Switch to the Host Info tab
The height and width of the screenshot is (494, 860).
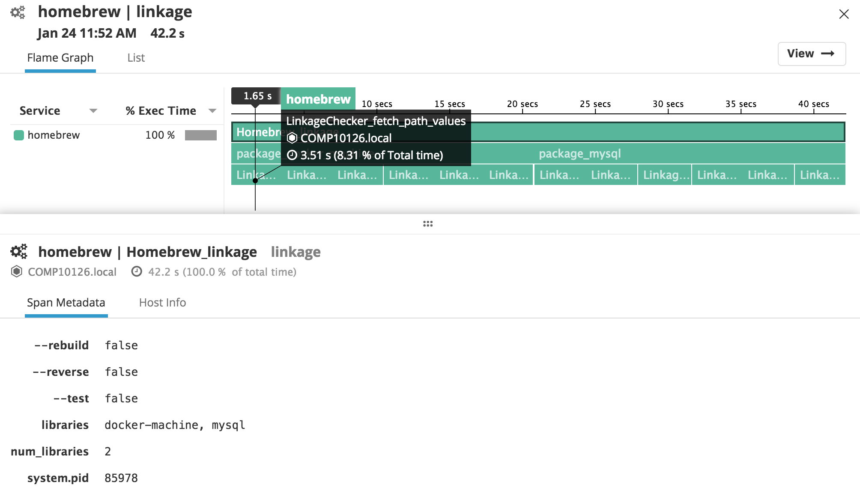coord(161,302)
